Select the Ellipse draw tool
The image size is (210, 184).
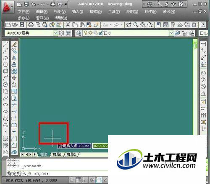click(5, 105)
